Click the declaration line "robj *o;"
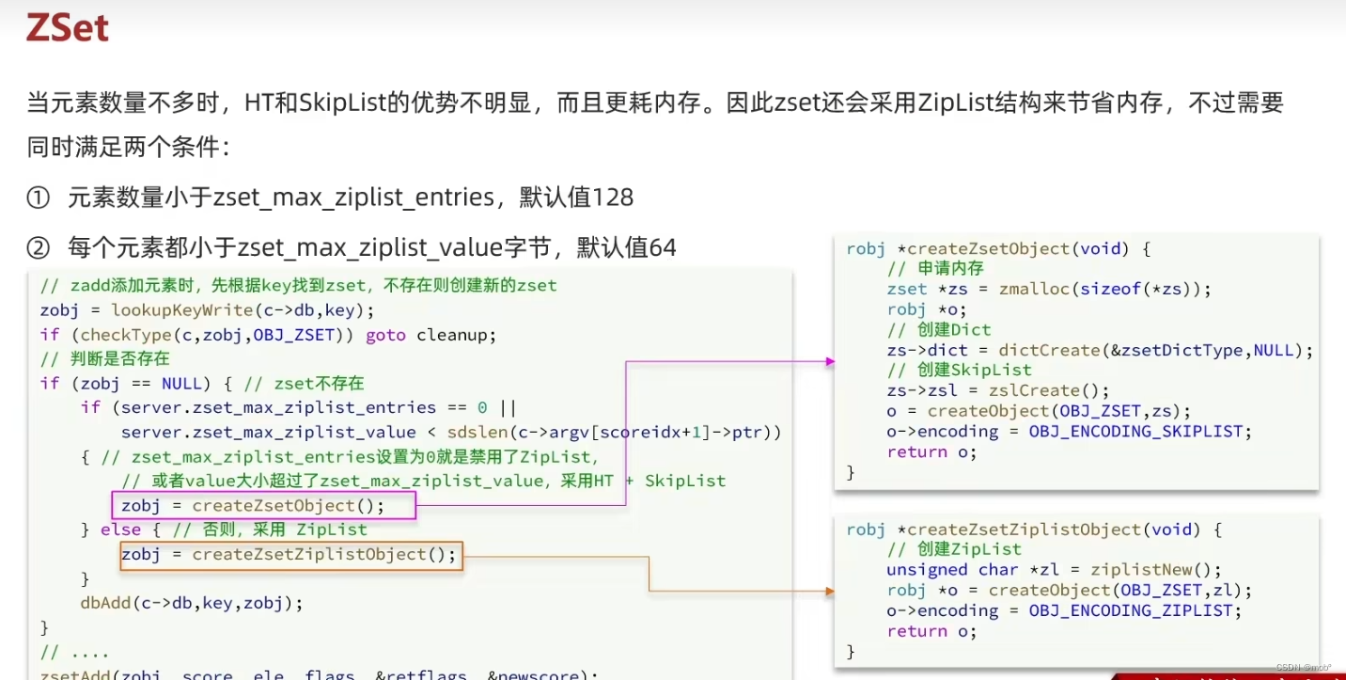Viewport: 1346px width, 680px height. (927, 309)
